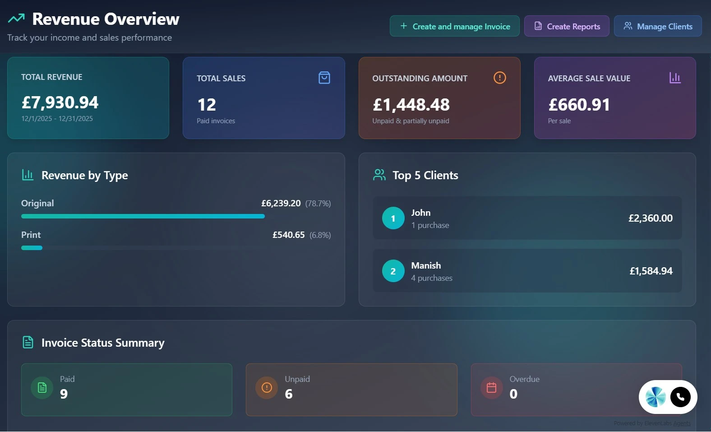Click the 'Unpaid & partially unpaid' caption
Image resolution: width=711 pixels, height=432 pixels.
[x=411, y=121]
